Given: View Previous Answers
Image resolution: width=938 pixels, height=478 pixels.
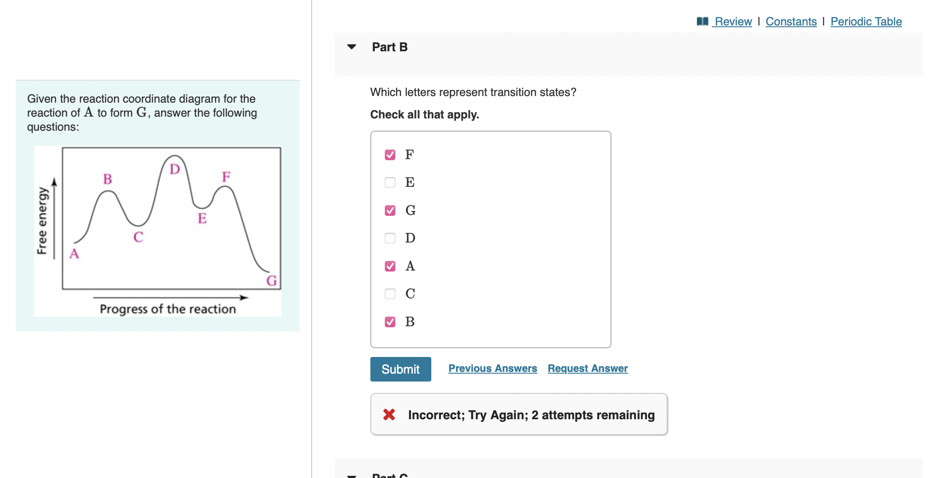Looking at the screenshot, I should [x=493, y=368].
